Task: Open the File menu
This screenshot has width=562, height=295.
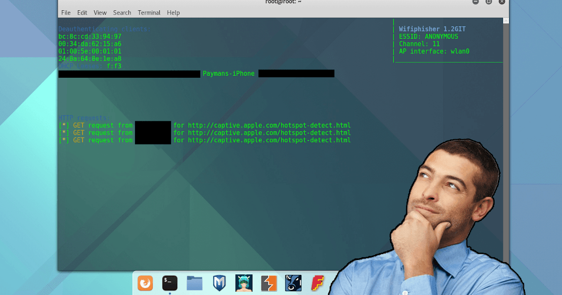Action: click(66, 13)
